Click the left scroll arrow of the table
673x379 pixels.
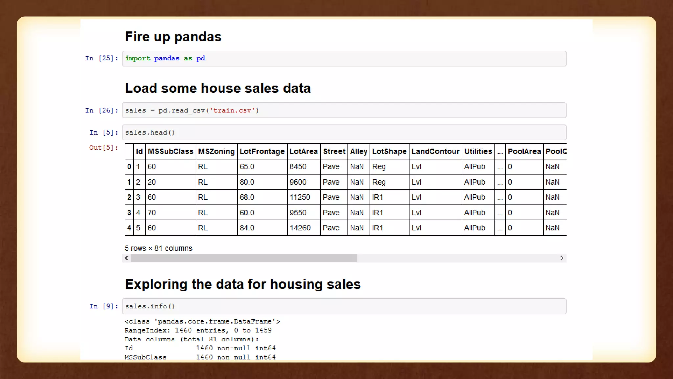tap(126, 258)
